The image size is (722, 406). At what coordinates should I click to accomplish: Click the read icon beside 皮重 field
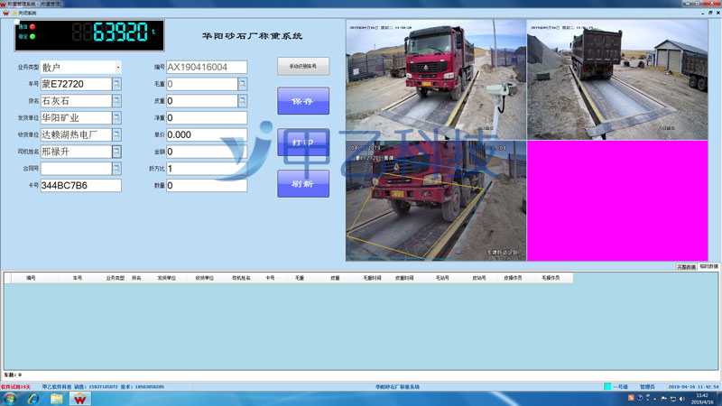(242, 101)
